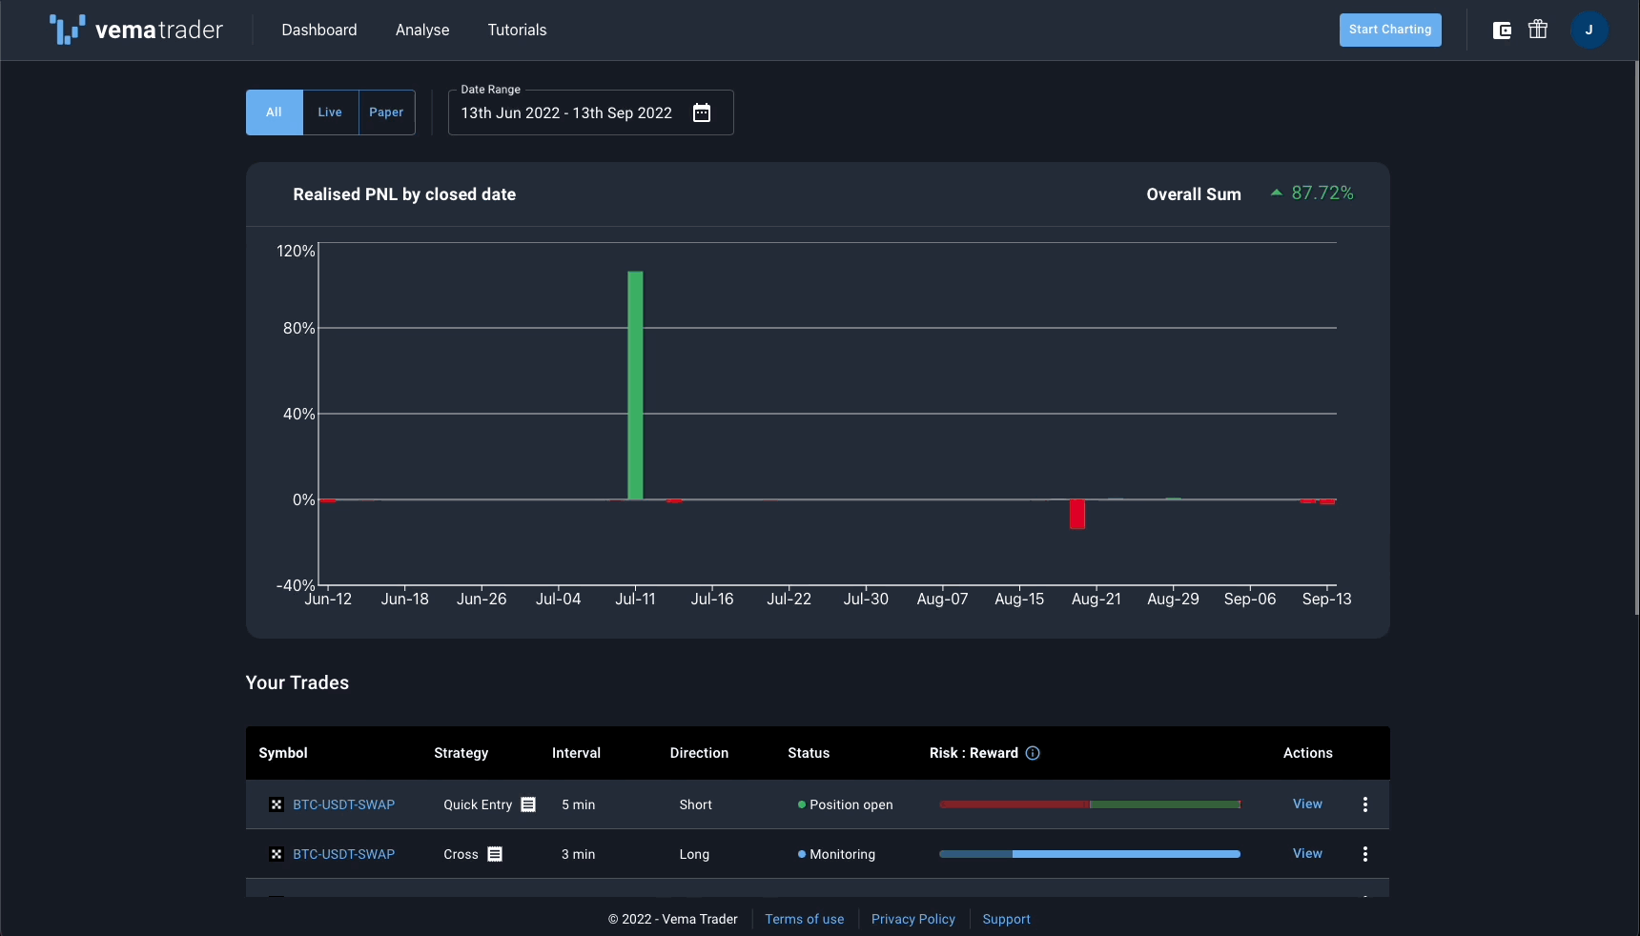Click the Interval column header
The height and width of the screenshot is (936, 1640).
click(x=577, y=753)
